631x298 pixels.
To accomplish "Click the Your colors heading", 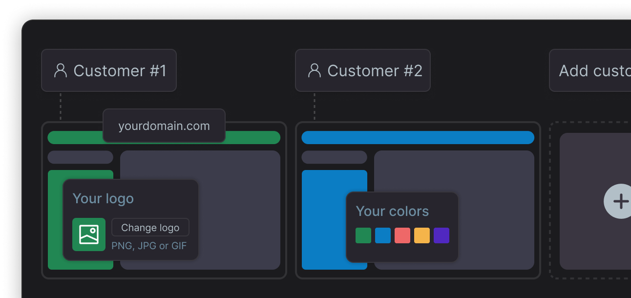I will pyautogui.click(x=392, y=211).
